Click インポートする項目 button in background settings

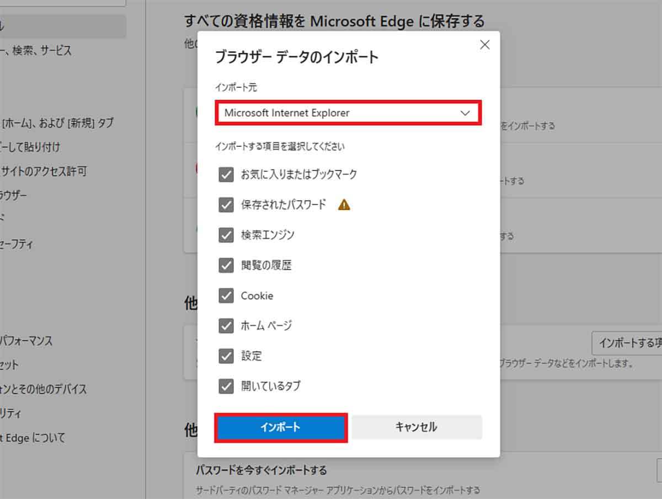(627, 343)
